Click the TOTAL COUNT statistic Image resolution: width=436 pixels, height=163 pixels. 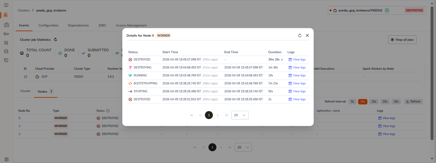(x=35, y=53)
